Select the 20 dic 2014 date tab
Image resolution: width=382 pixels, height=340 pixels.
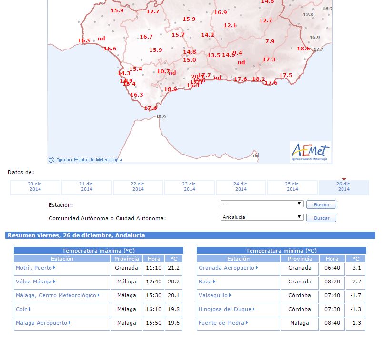(35, 187)
